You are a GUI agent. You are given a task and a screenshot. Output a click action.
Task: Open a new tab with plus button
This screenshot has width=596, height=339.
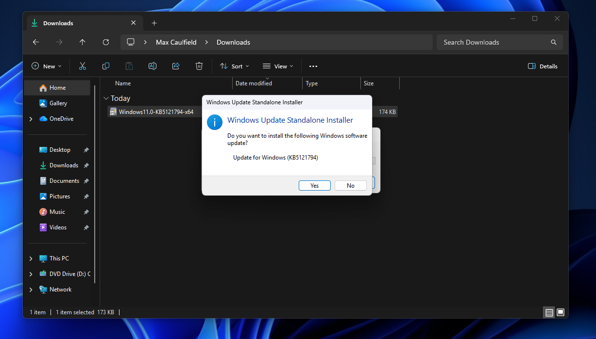pos(154,23)
